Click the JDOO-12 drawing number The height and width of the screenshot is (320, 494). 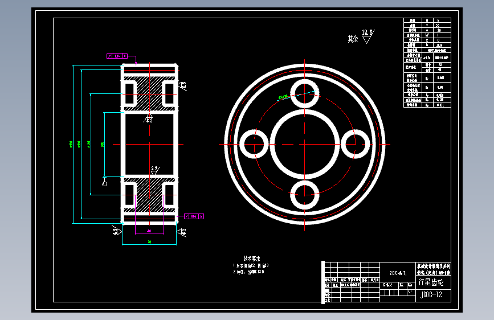pyautogui.click(x=431, y=295)
